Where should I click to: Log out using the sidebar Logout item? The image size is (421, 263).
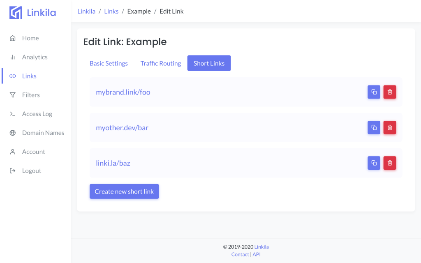tap(32, 171)
